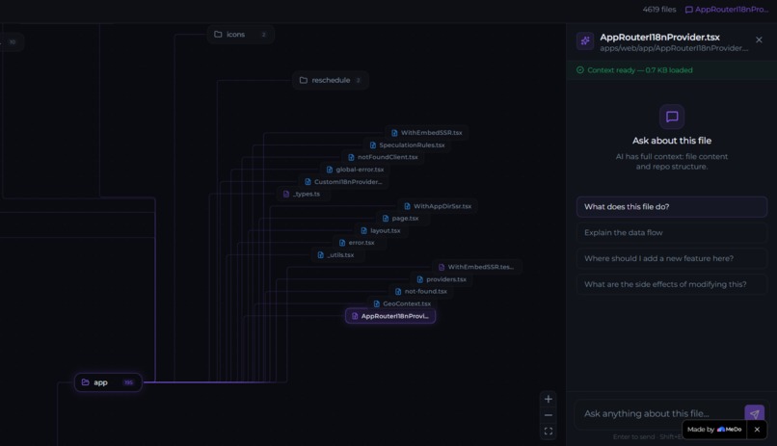Select the CustomI18nProvider file node
The height and width of the screenshot is (446, 777).
(343, 182)
